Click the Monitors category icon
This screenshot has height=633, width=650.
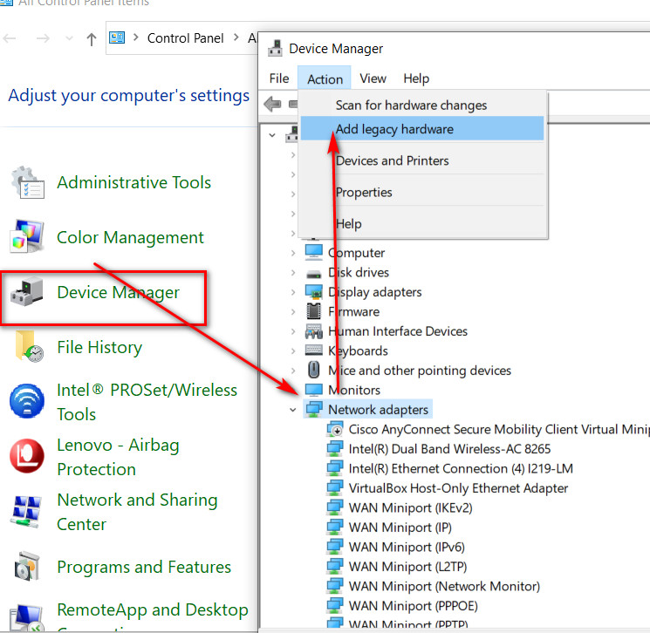pyautogui.click(x=314, y=390)
